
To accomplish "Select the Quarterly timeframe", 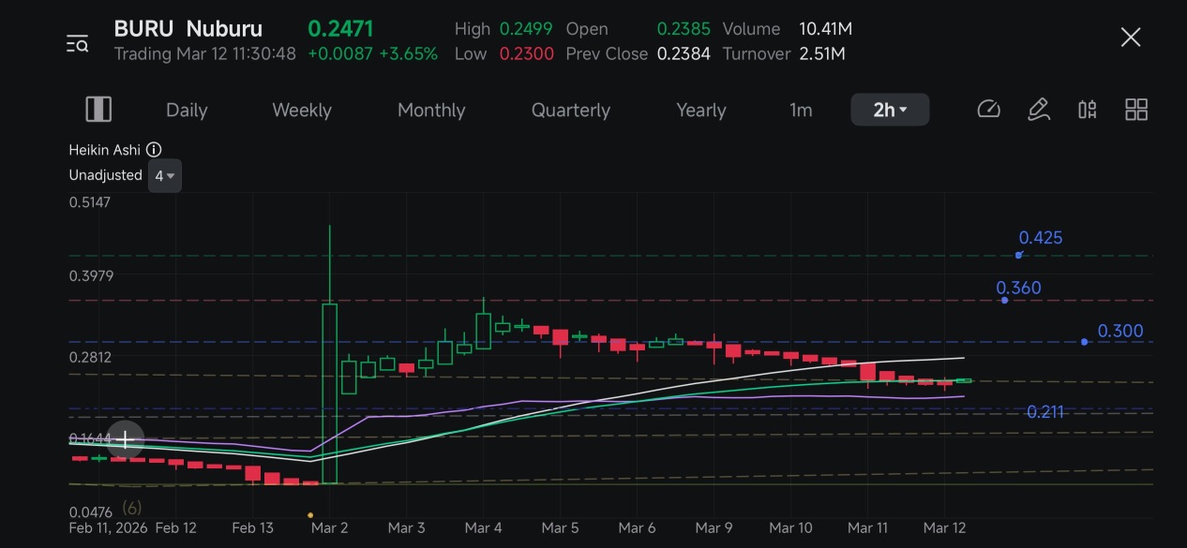I will [571, 110].
